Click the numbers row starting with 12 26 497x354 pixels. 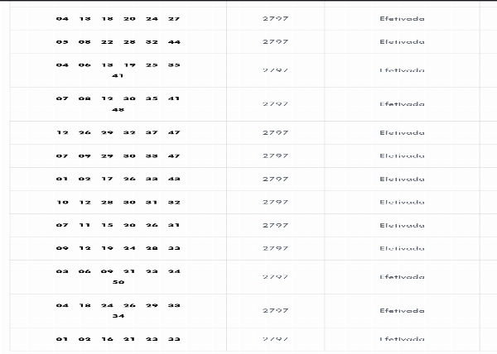pyautogui.click(x=118, y=132)
